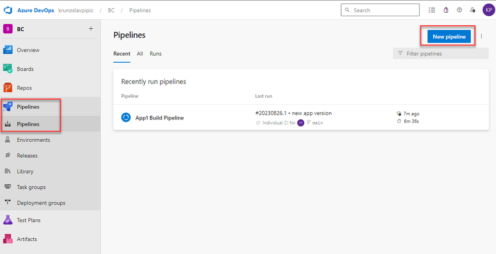Image resolution: width=496 pixels, height=254 pixels.
Task: Click the main branch label
Action: (318, 123)
